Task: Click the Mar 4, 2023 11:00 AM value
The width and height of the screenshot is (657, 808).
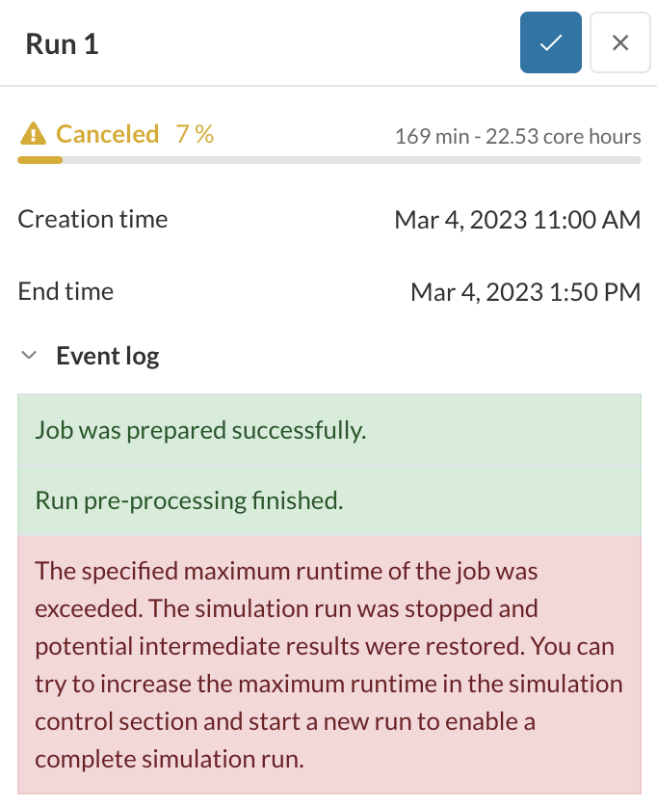Action: [517, 220]
